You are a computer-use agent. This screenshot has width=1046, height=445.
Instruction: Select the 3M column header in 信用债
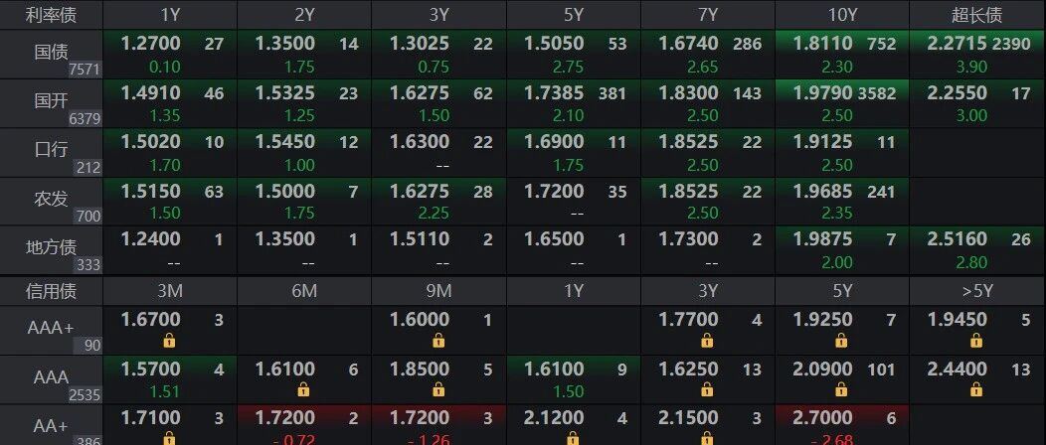[169, 290]
